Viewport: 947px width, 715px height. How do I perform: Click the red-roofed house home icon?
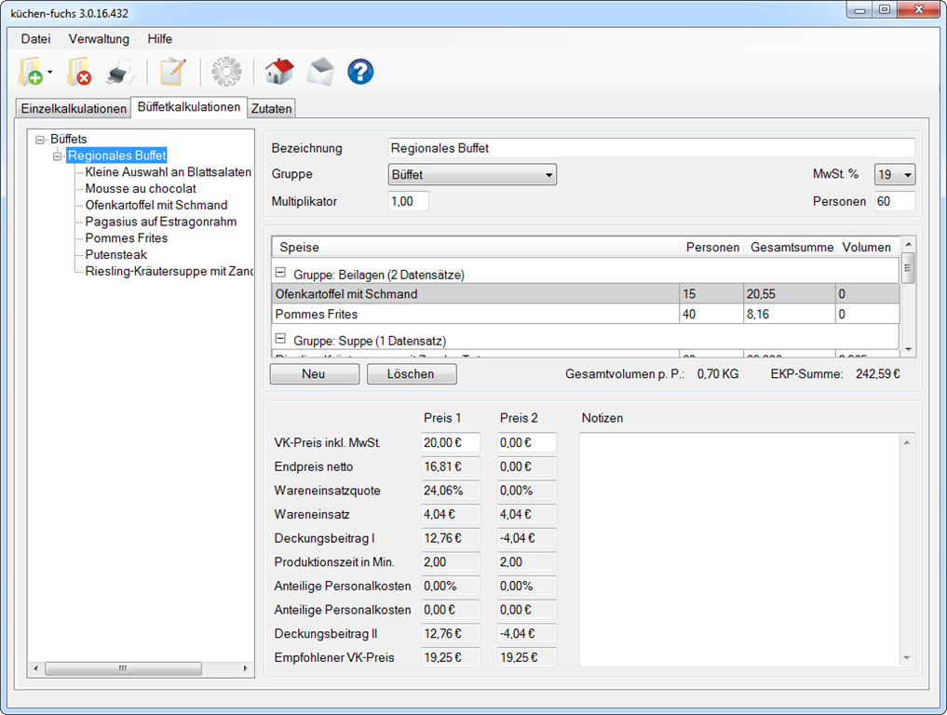278,73
